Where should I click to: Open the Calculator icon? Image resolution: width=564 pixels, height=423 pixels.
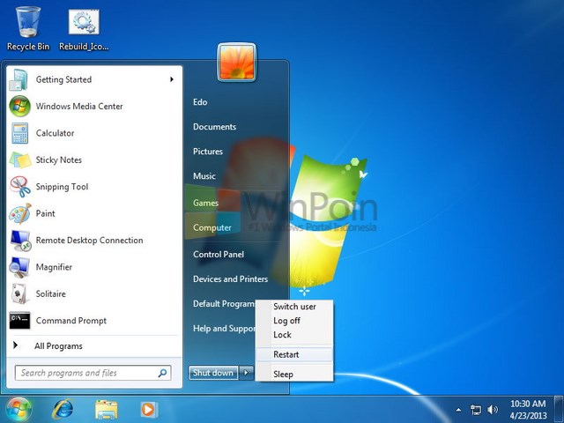(x=19, y=133)
